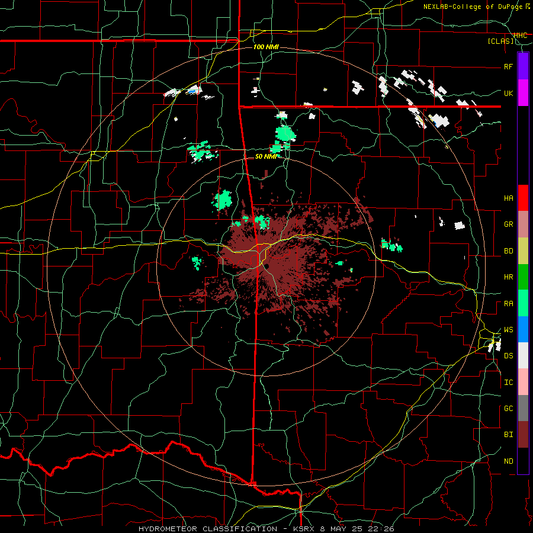Screen dimensions: 533x533
Task: Click the 'HR' legend label
Action: (x=509, y=277)
